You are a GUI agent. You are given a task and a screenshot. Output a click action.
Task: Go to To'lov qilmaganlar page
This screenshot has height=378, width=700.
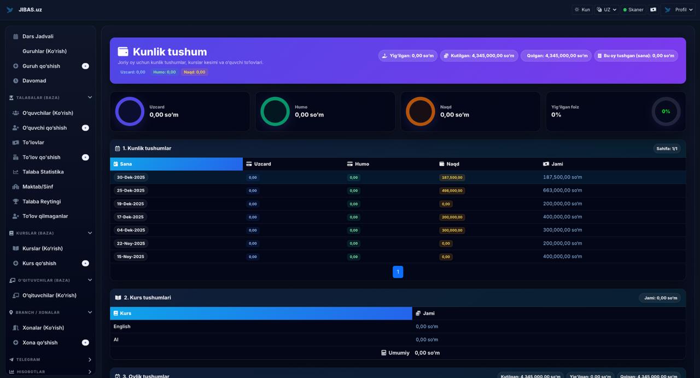click(x=45, y=216)
